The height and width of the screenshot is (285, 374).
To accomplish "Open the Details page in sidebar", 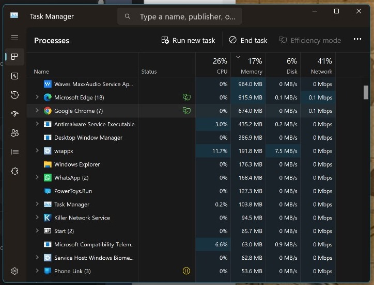I will tap(14, 152).
